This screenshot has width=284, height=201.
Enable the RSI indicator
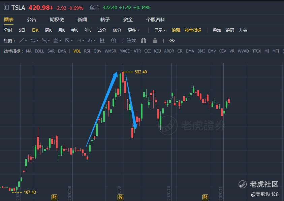click(87, 51)
